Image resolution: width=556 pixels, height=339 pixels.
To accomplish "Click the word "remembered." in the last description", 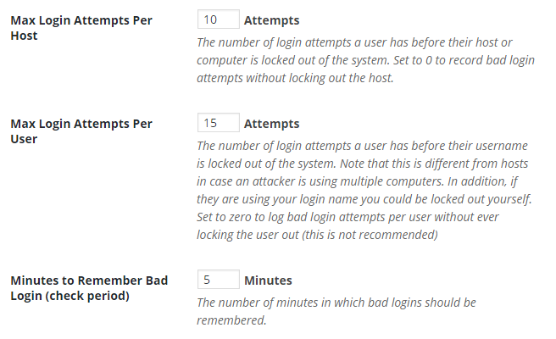I will pos(231,320).
